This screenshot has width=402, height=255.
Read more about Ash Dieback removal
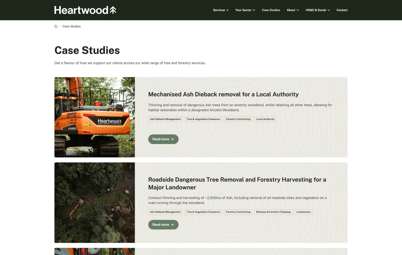(163, 139)
